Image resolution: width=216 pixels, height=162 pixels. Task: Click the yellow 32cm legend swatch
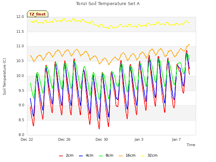(x=143, y=156)
